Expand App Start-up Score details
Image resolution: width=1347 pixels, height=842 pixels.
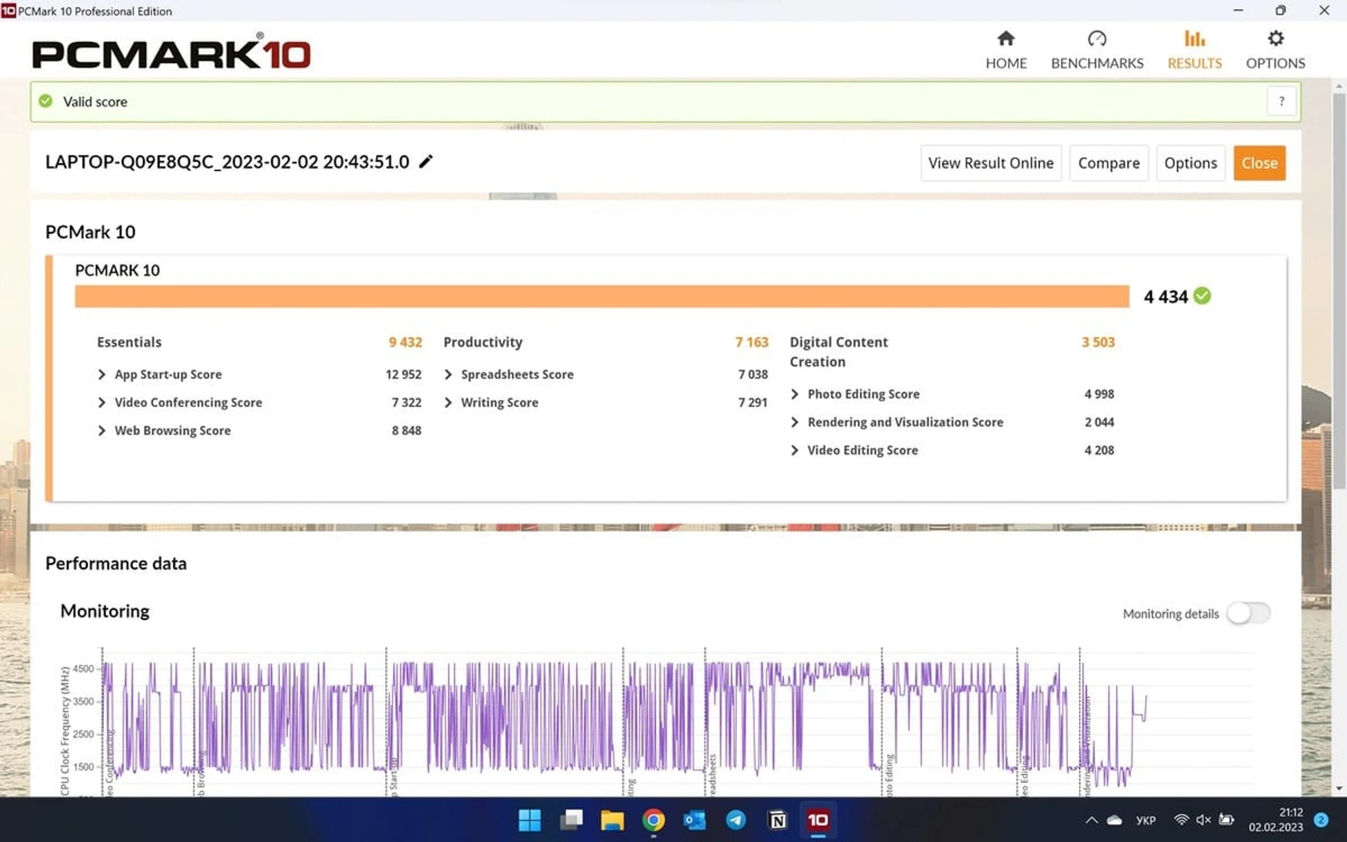click(102, 374)
